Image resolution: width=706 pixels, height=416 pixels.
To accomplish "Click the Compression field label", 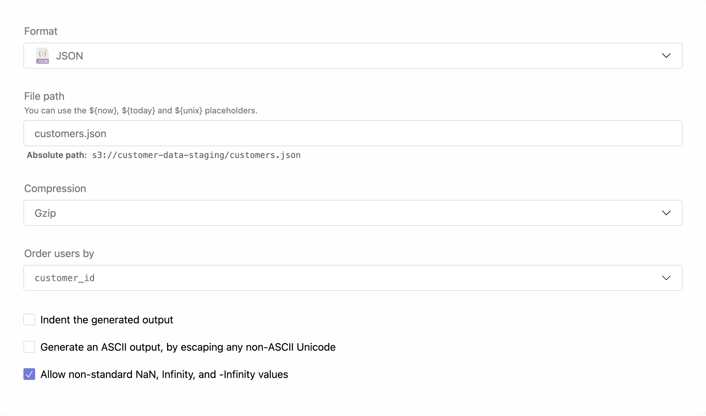I will click(x=55, y=188).
